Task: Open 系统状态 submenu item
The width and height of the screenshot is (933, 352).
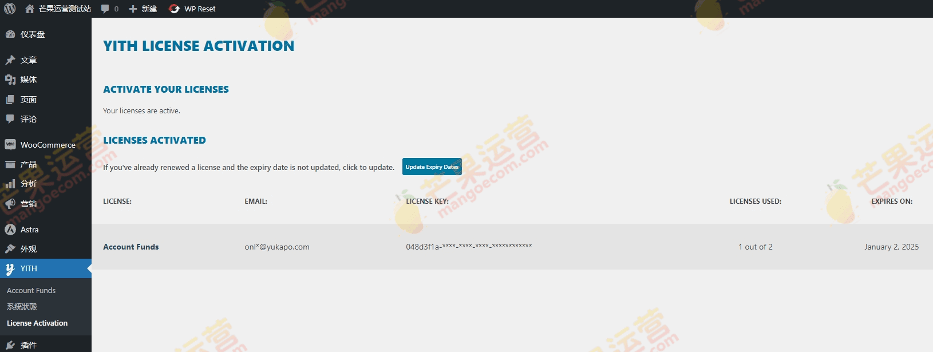Action: coord(22,307)
